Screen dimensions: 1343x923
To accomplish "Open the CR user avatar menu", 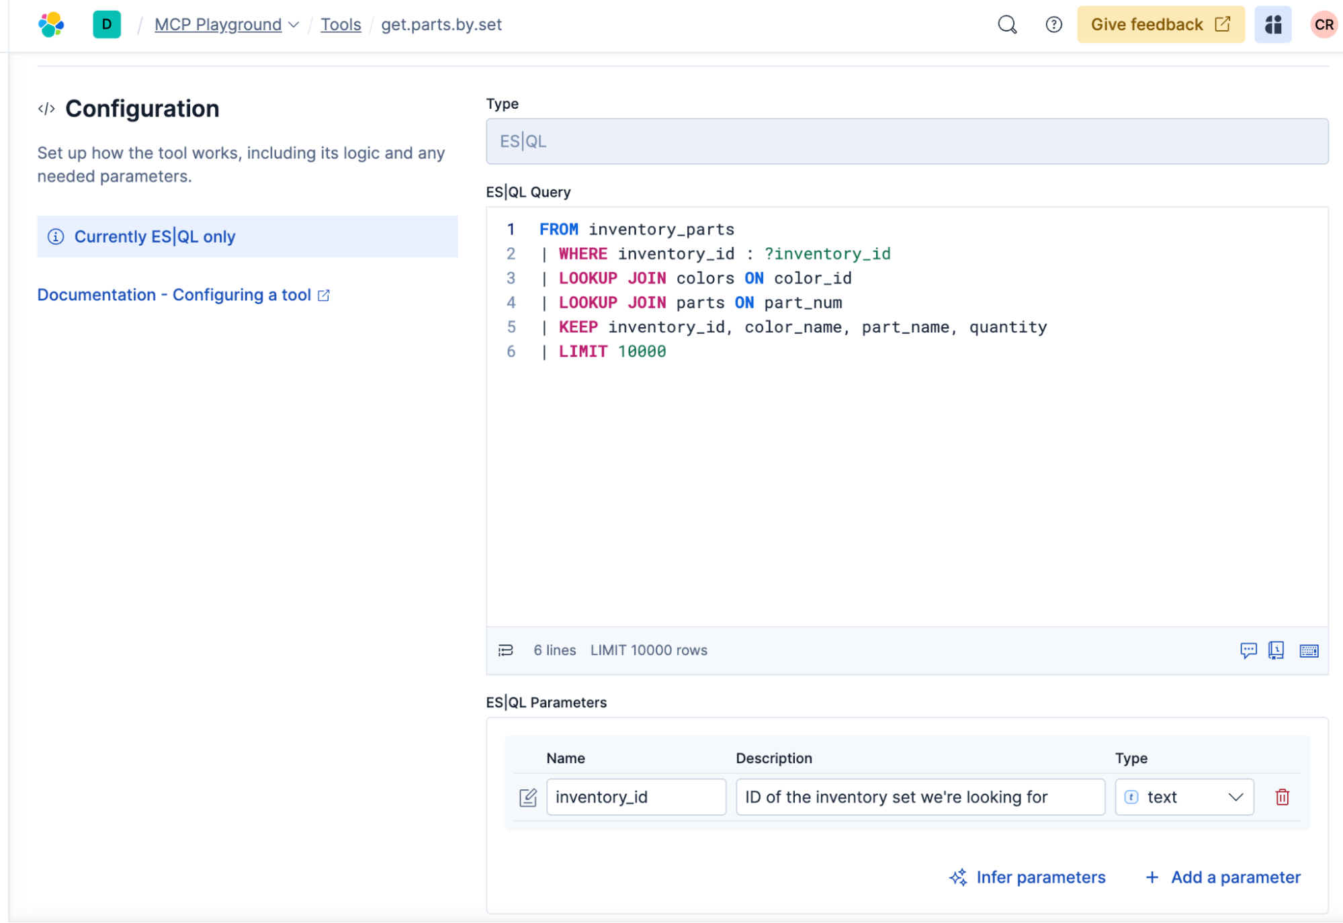I will pos(1324,25).
